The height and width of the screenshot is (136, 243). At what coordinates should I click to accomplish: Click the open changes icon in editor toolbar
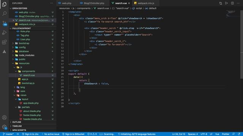point(221,3)
